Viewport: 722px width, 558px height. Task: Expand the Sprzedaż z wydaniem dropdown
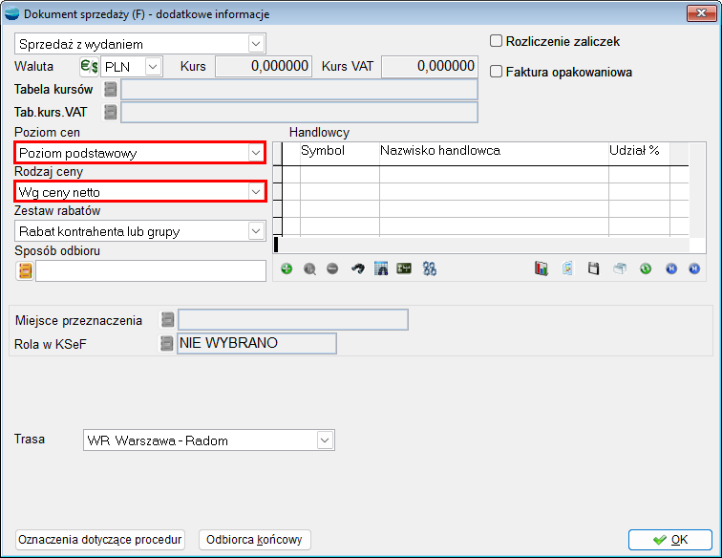pos(255,44)
